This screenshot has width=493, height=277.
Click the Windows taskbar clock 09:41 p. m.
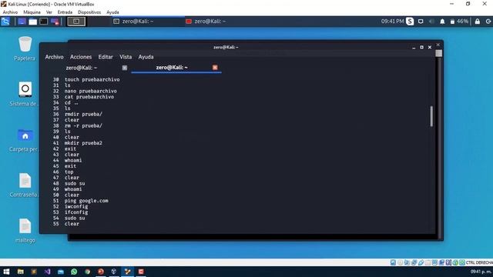(481, 272)
